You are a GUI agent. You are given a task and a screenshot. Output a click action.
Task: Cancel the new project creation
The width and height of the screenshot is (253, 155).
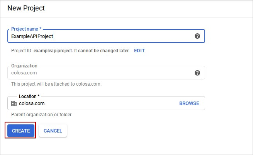[53, 131]
